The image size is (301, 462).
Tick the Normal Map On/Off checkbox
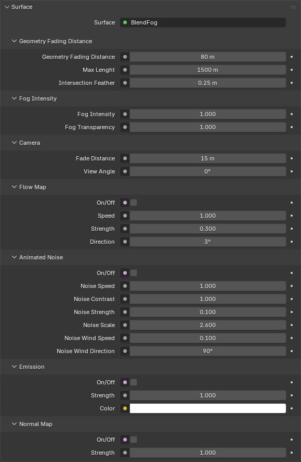[134, 440]
